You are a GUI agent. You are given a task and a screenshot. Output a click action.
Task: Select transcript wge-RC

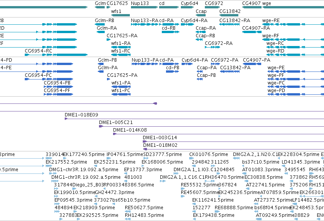pyautogui.click(x=275, y=43)
